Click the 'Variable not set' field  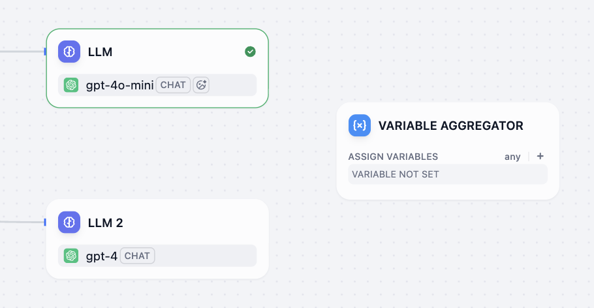click(447, 174)
